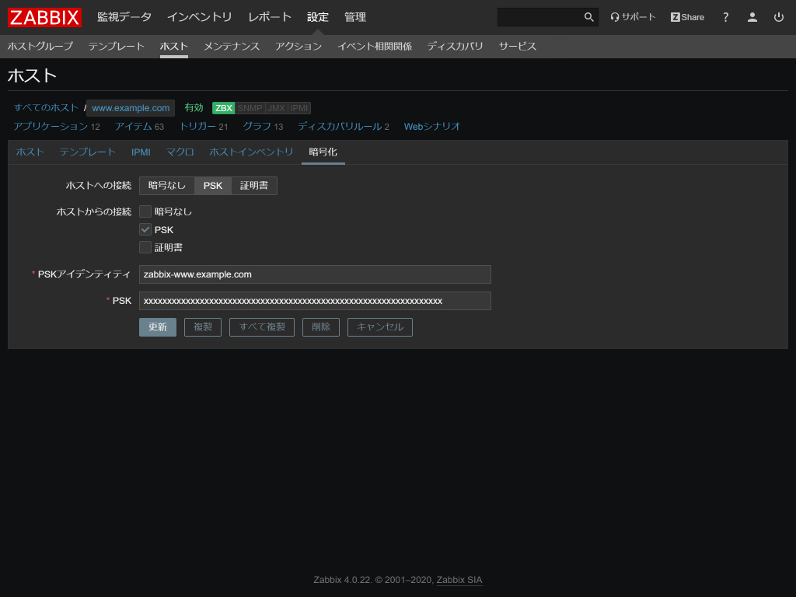Focus the top search box
Screen dimensions: 796x597
[541, 17]
